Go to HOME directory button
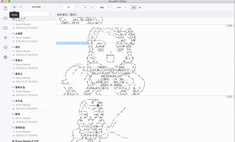Screen dimensions: 235x142 coord(15,7)
